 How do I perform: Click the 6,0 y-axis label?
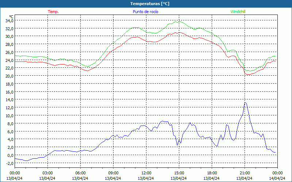[10, 131]
